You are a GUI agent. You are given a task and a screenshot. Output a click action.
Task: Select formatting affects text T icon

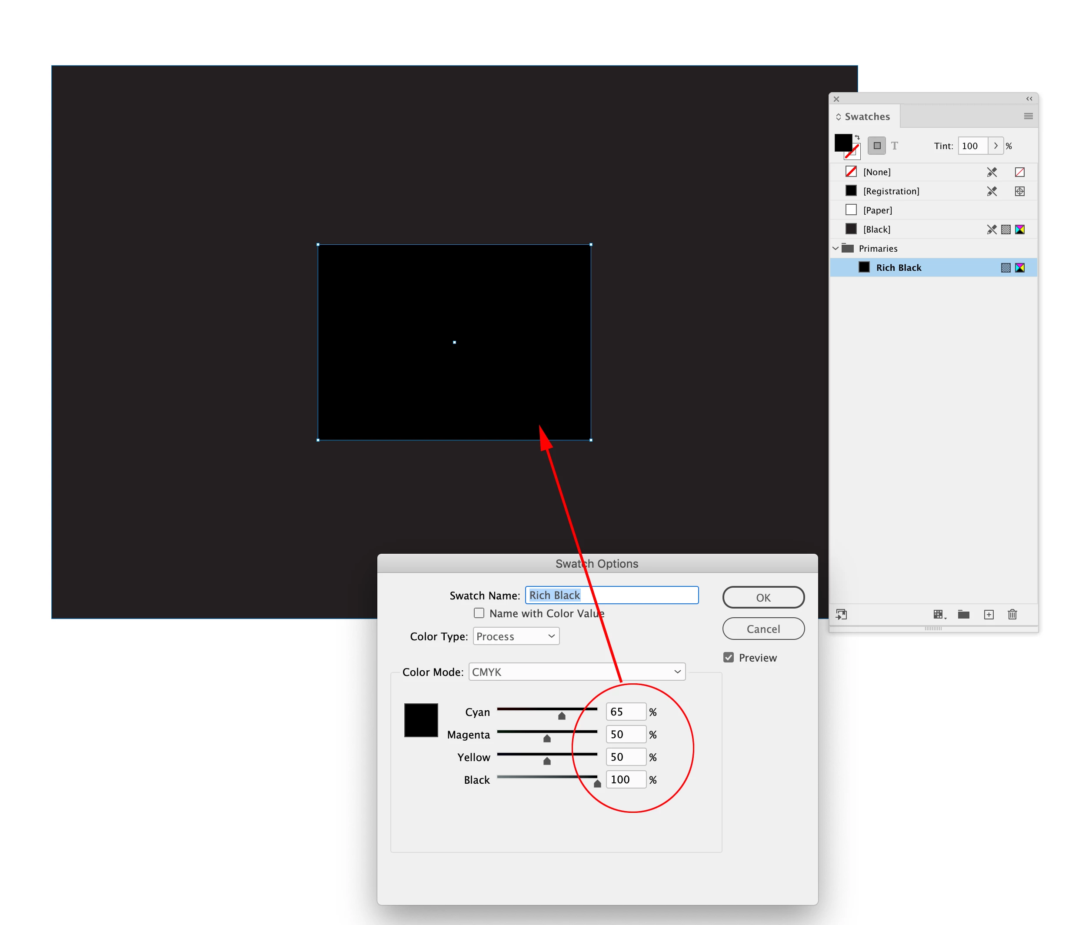[895, 146]
